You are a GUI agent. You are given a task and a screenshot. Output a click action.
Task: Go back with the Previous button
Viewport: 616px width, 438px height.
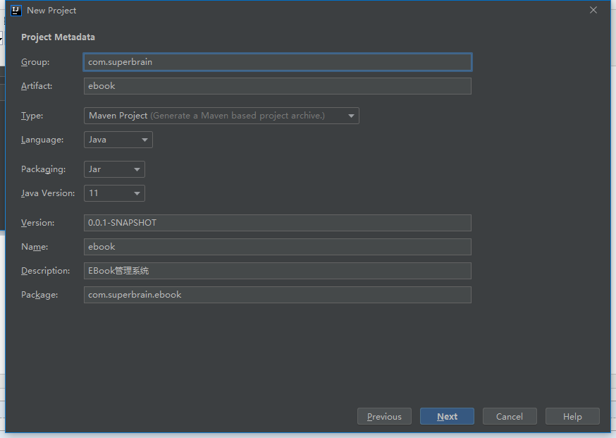click(x=384, y=417)
